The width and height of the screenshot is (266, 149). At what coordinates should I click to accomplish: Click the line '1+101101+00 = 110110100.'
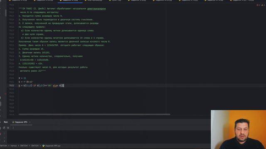pos(34,60)
